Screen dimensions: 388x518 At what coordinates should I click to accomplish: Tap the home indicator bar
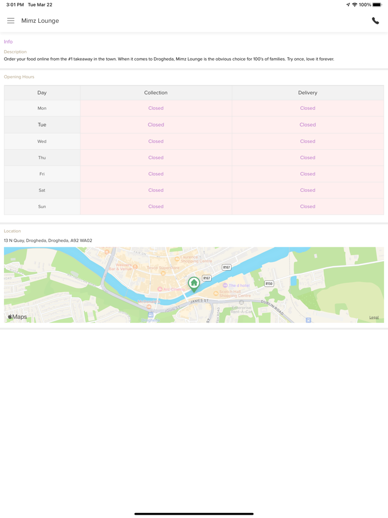pyautogui.click(x=194, y=514)
